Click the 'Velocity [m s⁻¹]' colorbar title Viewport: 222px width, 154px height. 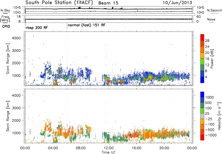[219, 116]
